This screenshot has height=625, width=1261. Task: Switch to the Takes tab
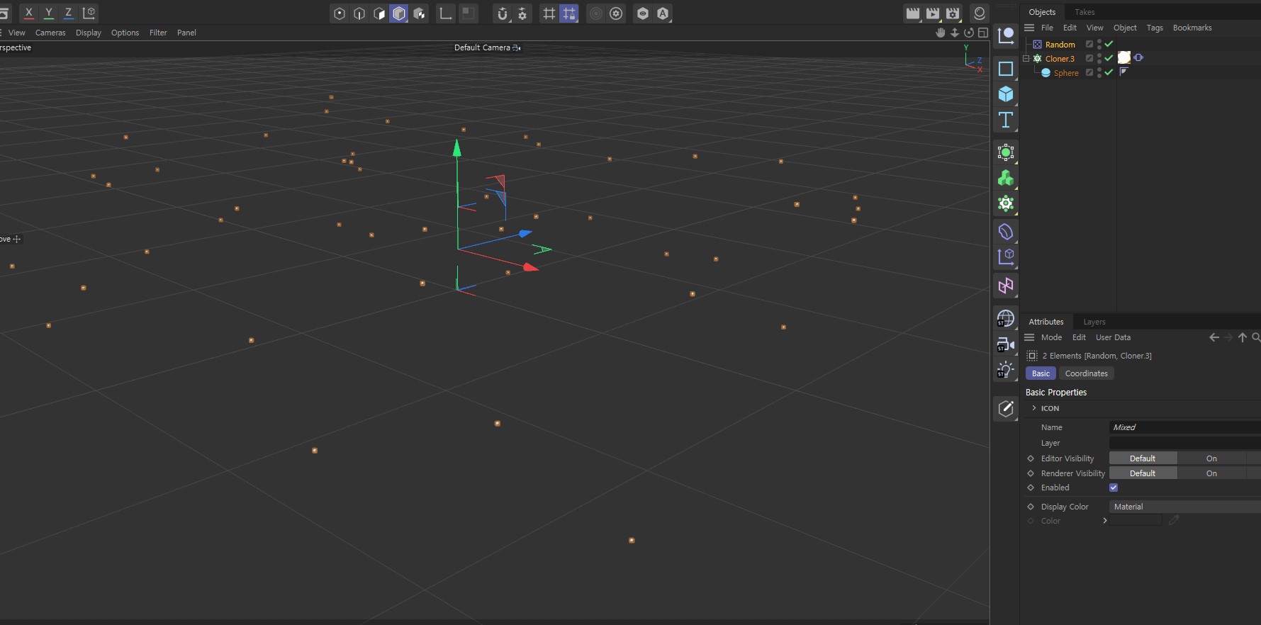click(1084, 12)
